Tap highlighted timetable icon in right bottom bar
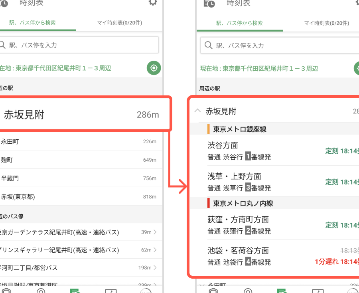 282,291
